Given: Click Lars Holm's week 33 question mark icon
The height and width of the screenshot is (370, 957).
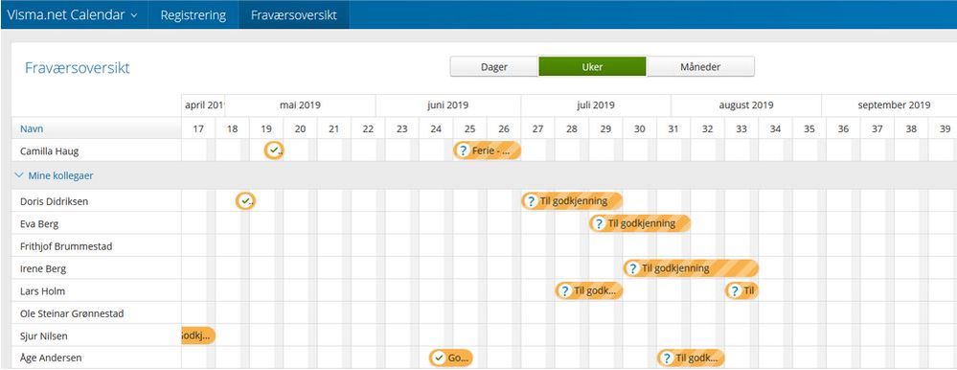Looking at the screenshot, I should (736, 290).
